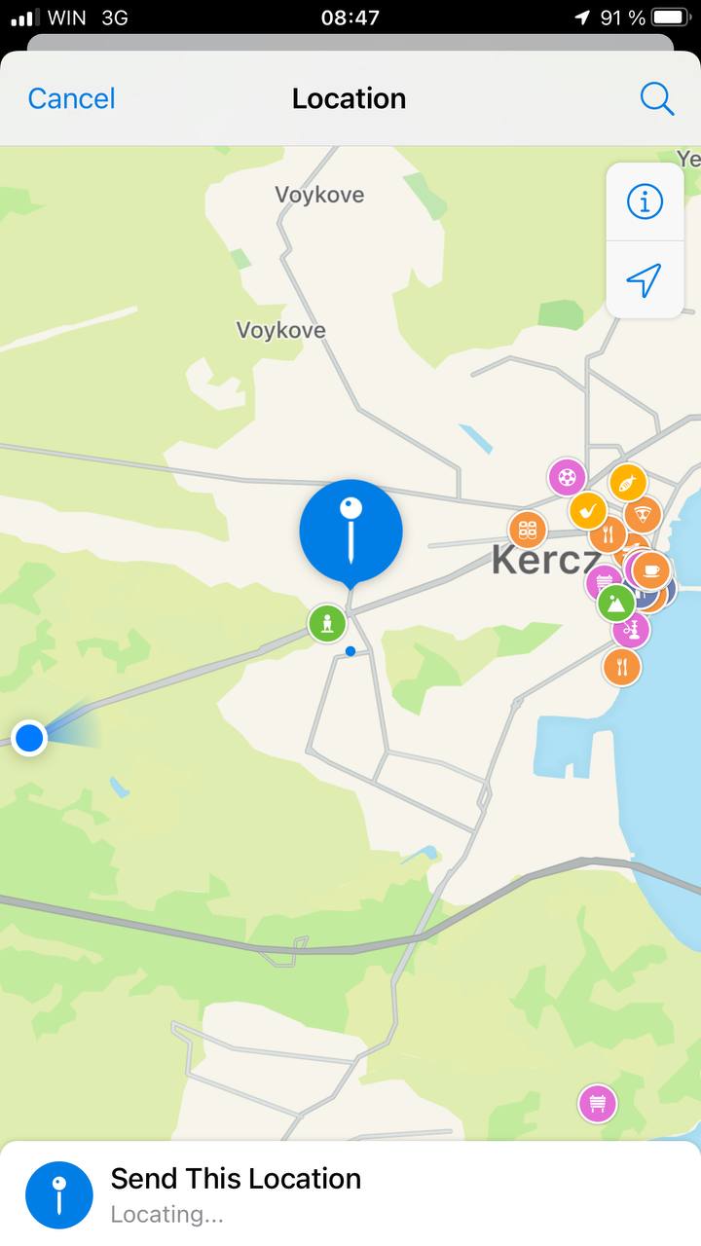Select the green mountain marker
This screenshot has width=701, height=1246.
click(x=615, y=604)
